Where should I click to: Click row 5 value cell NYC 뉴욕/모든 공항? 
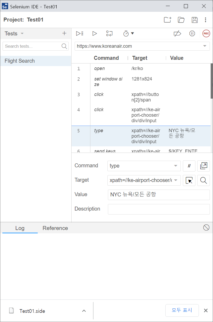(182, 133)
